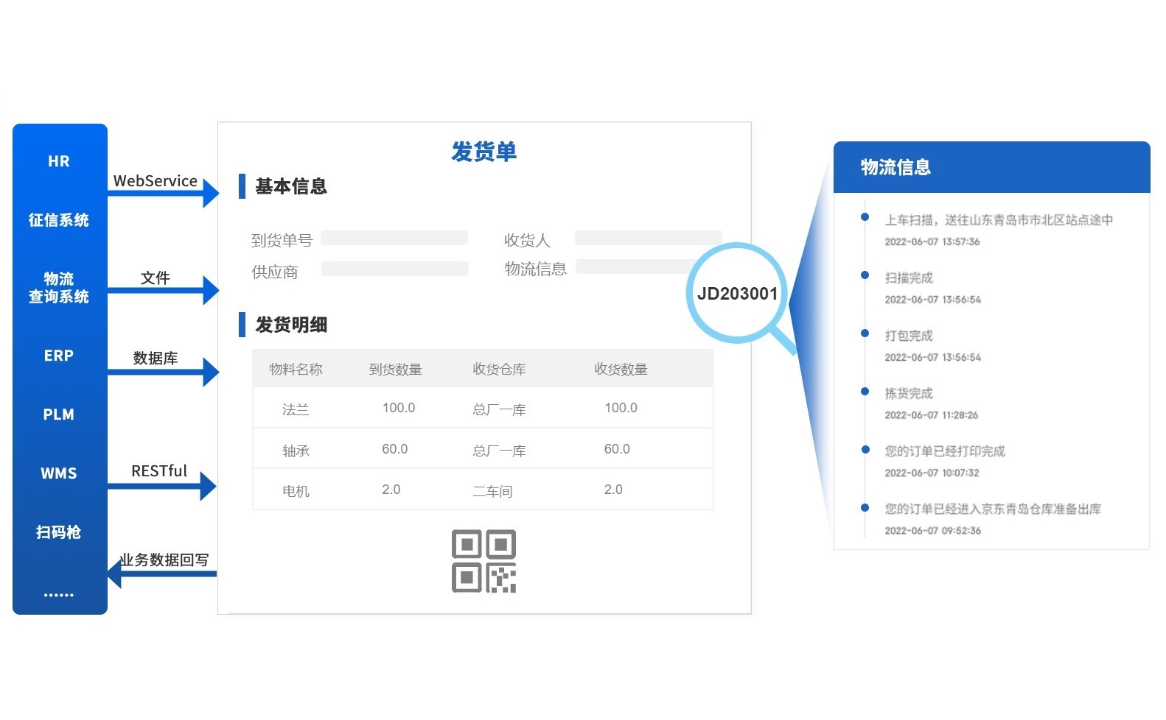Choose 扫码枪 in the sidebar
Viewport: 1166px width, 720px height.
tap(59, 532)
